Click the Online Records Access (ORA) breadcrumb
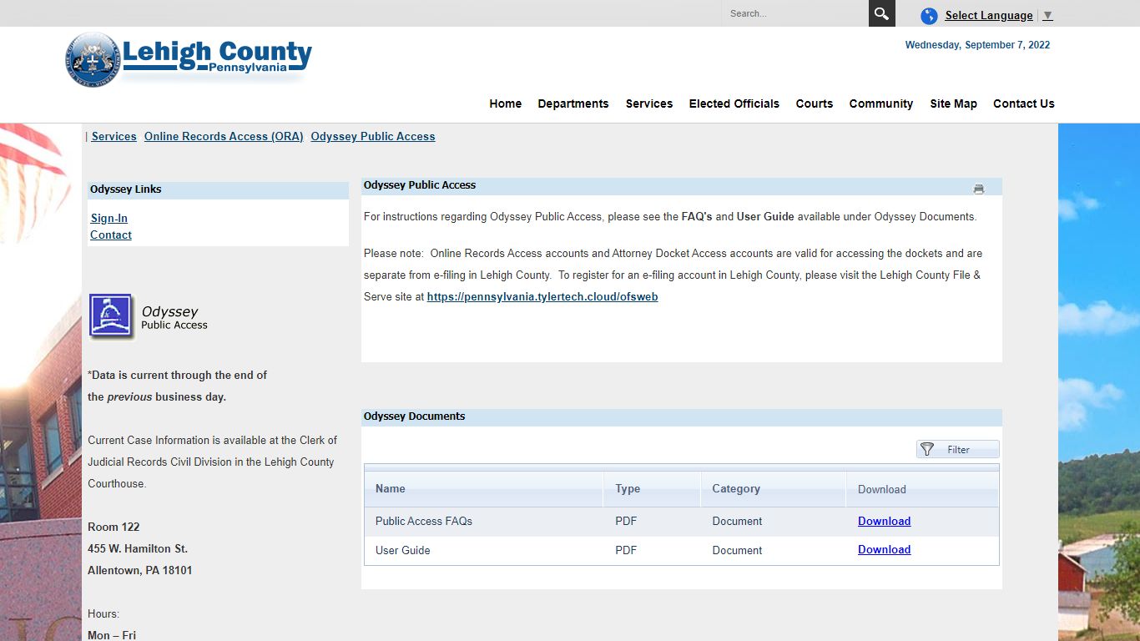This screenshot has width=1140, height=641. click(224, 136)
